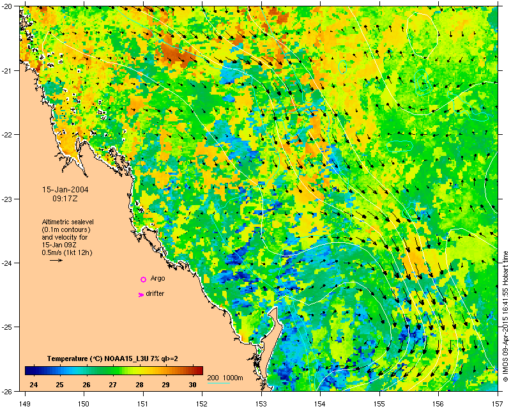
Task: Click the temperature color bar at 30
Action: (x=193, y=371)
